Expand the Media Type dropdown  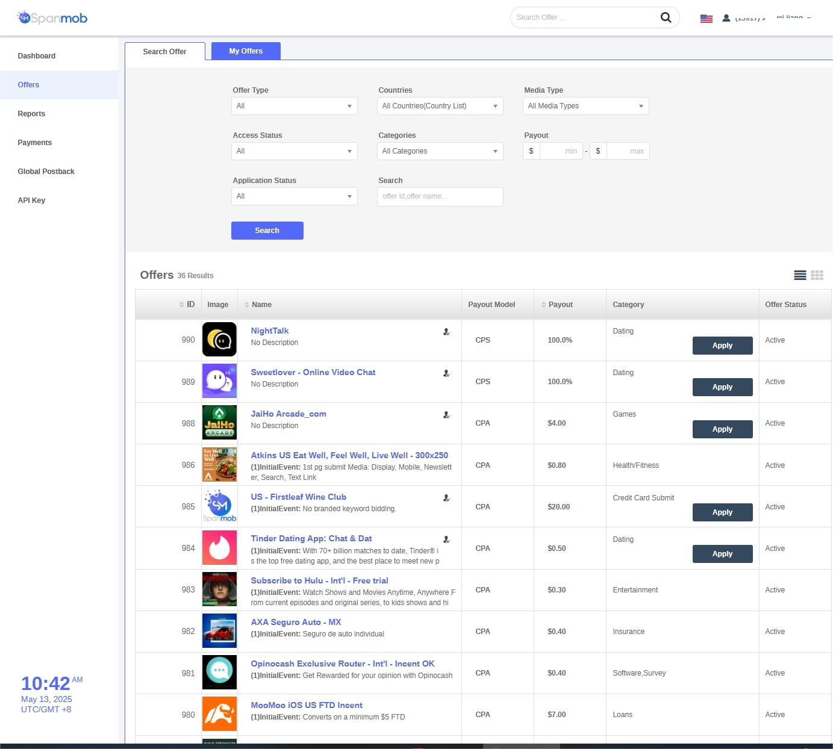(586, 106)
